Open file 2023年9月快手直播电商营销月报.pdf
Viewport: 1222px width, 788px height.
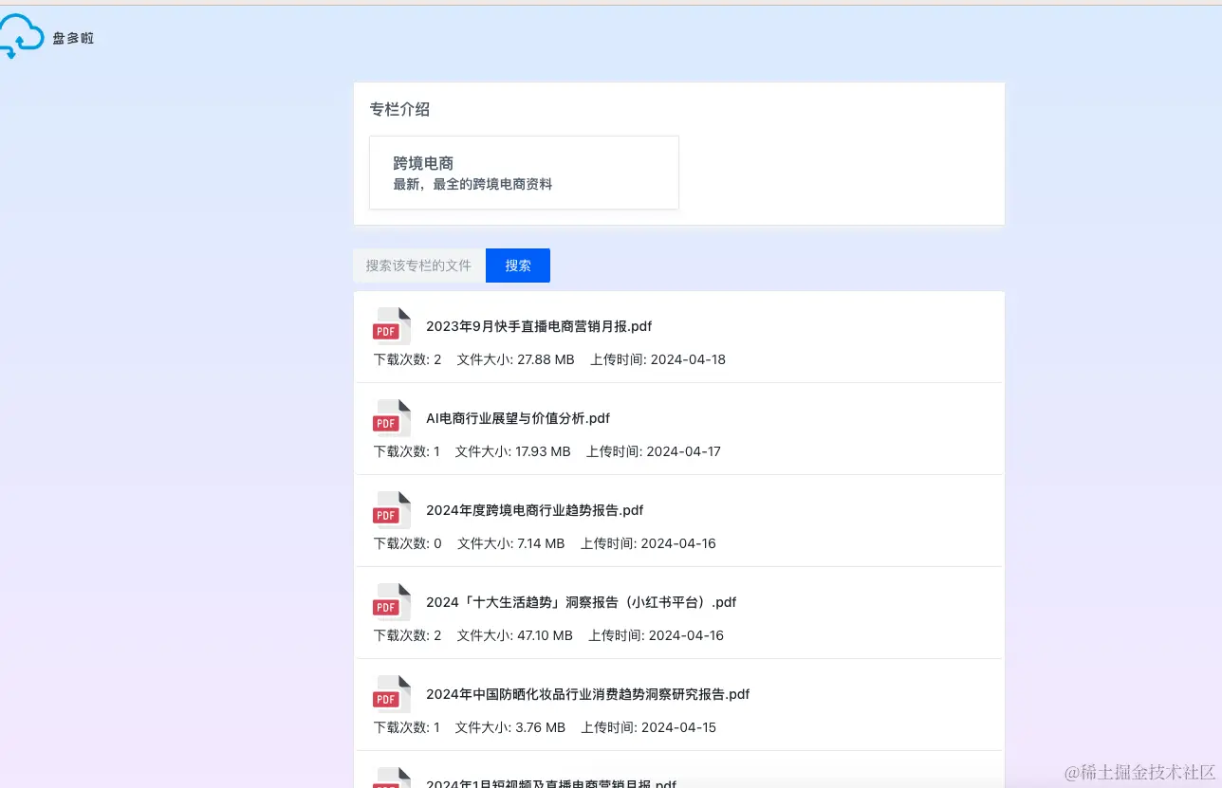[539, 326]
